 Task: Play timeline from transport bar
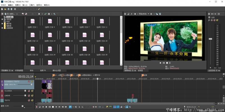tap(46, 107)
